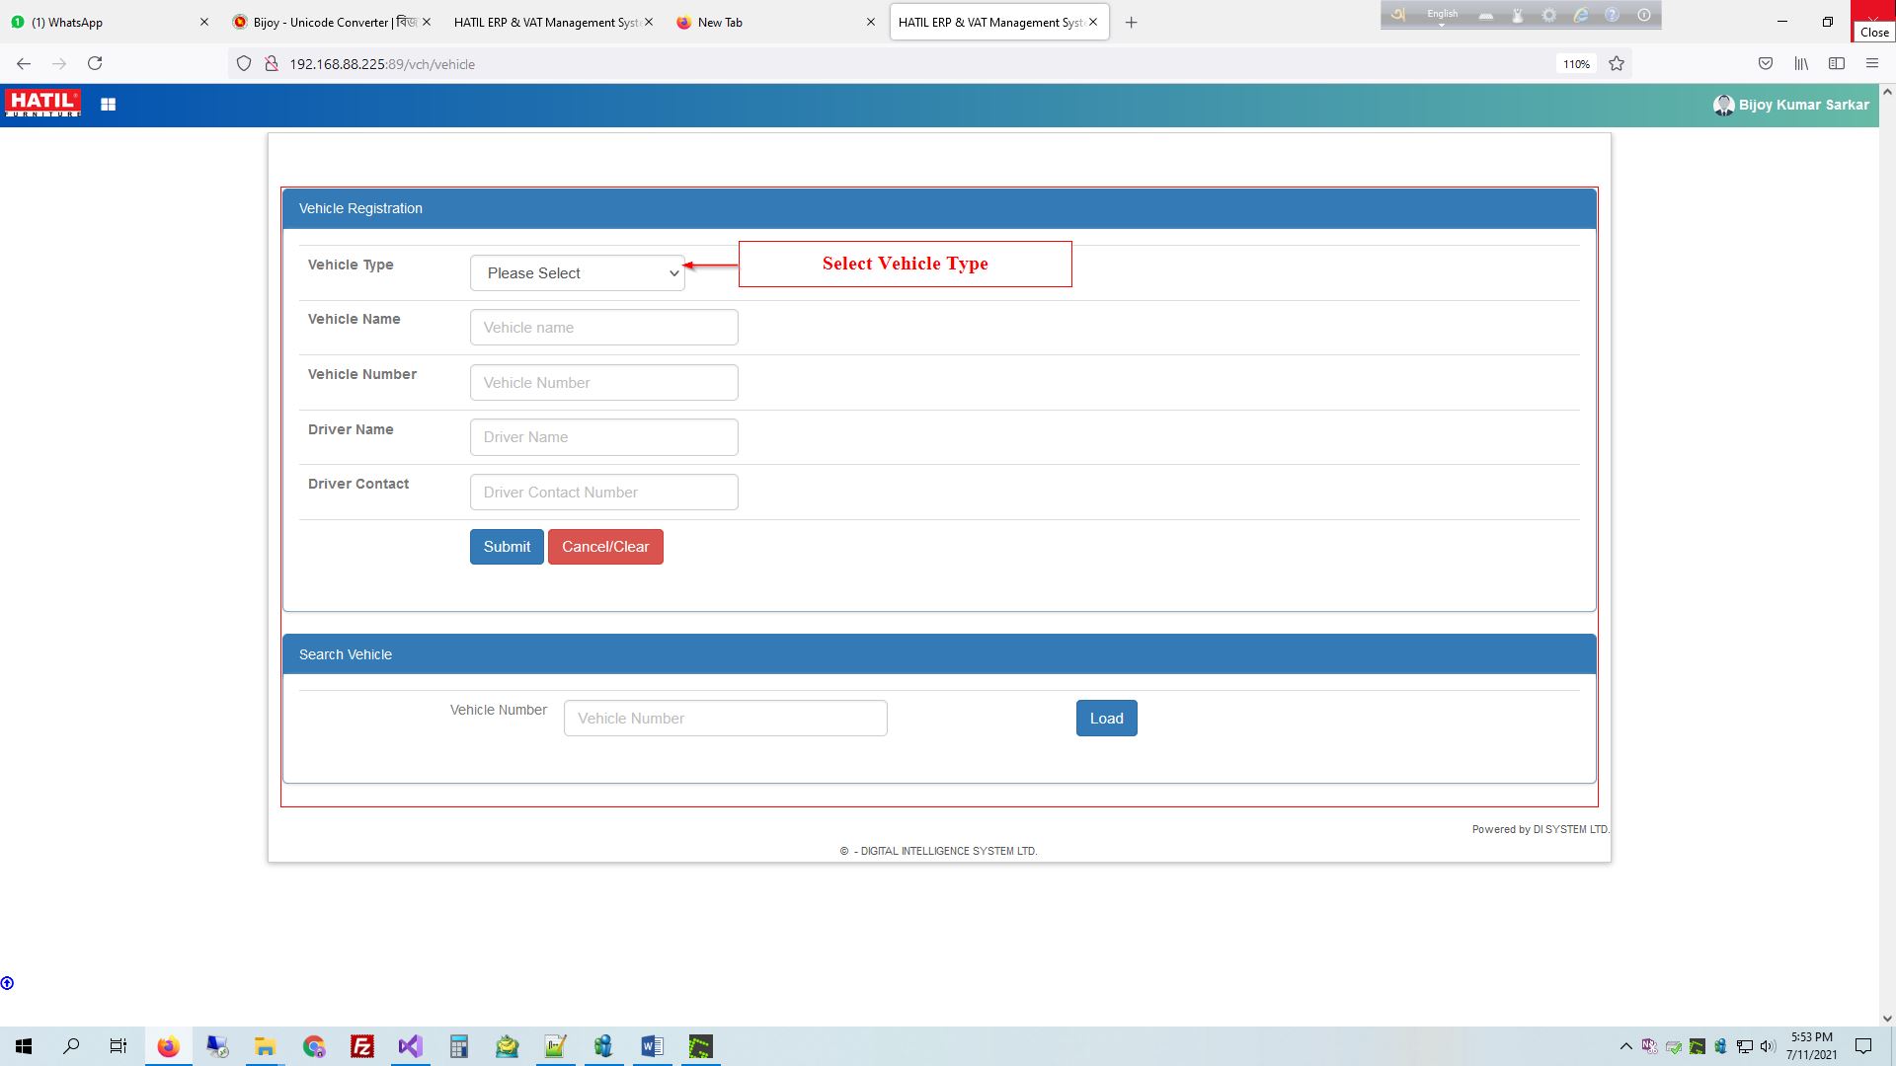The image size is (1896, 1066).
Task: Click the Cancel/Clear button
Action: [x=605, y=546]
